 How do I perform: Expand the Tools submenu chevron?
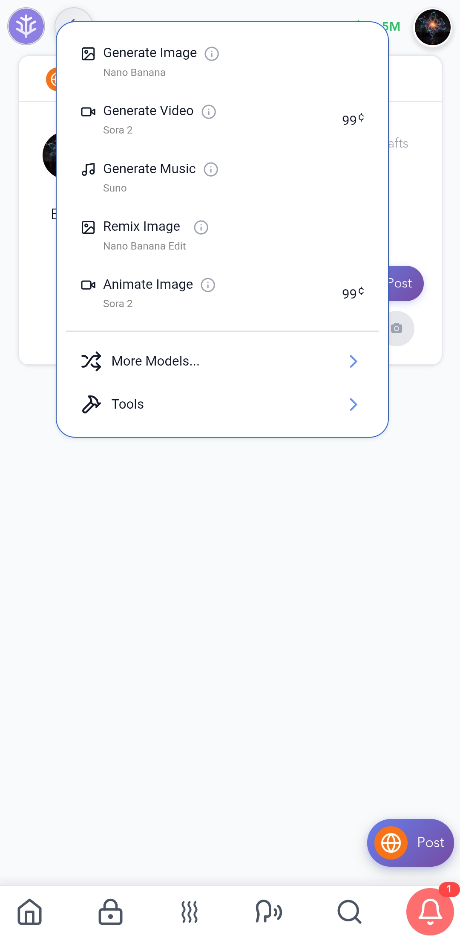[353, 404]
